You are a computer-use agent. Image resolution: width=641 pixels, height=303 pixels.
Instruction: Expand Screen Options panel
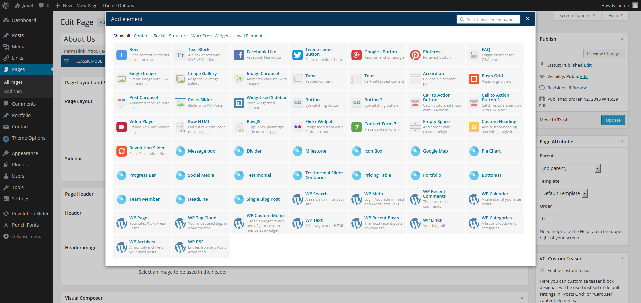click(x=577, y=15)
